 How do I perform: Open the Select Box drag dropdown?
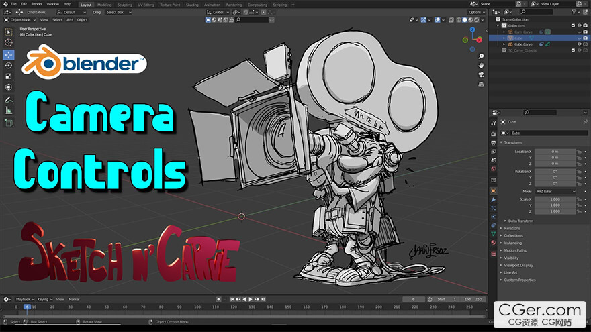coord(118,13)
